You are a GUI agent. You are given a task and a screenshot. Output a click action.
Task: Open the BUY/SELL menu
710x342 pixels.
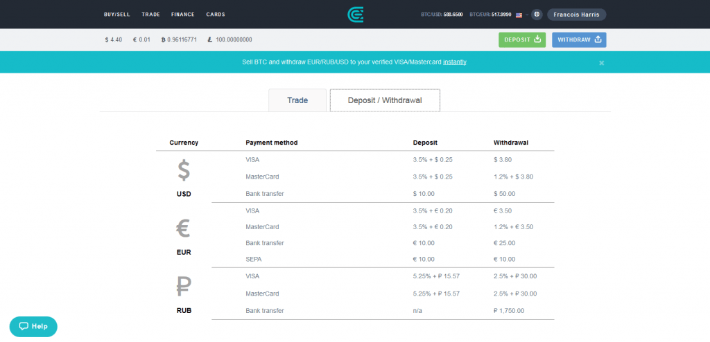click(116, 15)
